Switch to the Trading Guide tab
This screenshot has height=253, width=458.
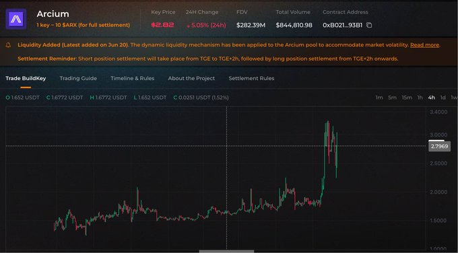pos(78,78)
